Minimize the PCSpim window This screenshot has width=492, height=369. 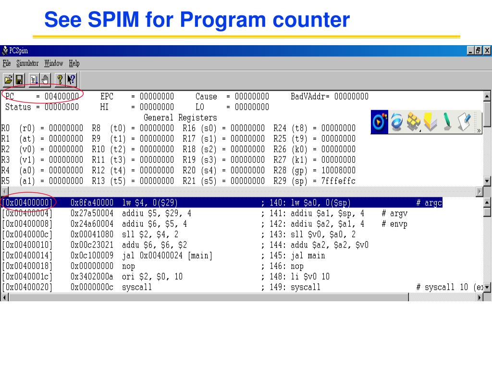[470, 50]
